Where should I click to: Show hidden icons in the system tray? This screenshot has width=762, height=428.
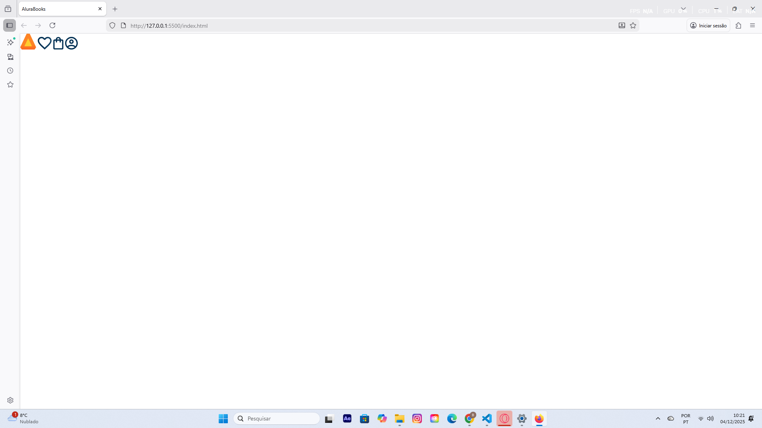coord(658,418)
